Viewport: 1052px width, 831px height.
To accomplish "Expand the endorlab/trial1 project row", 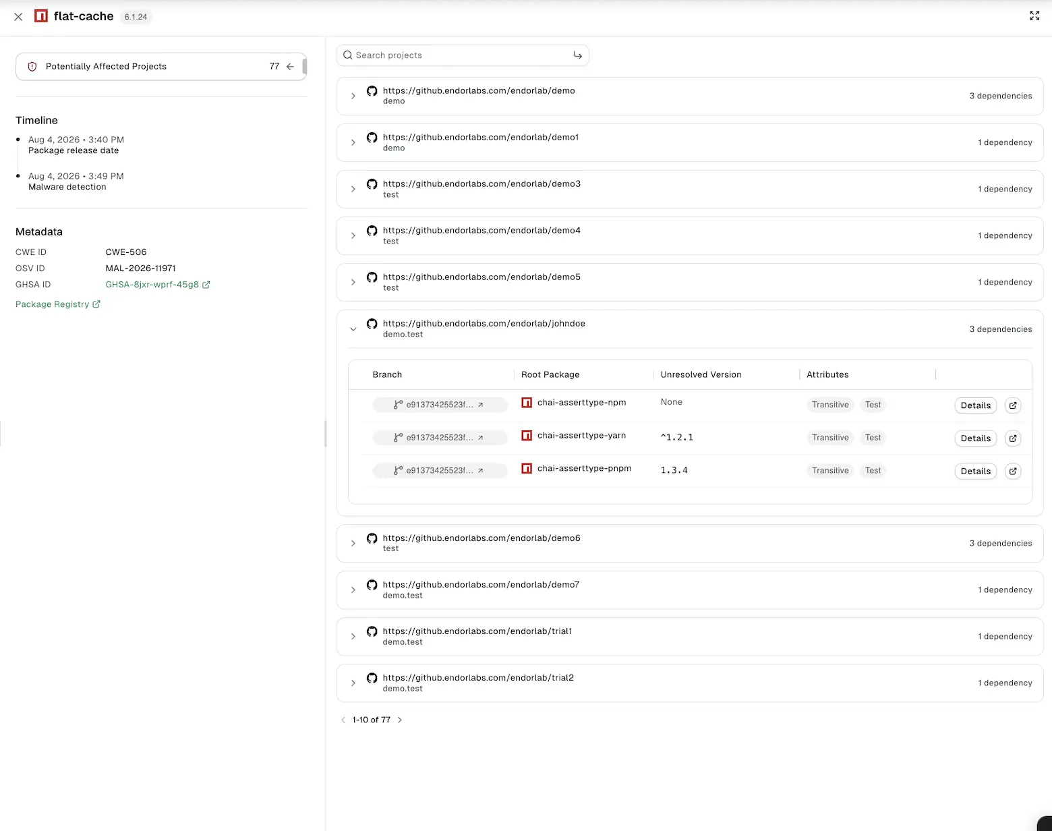I will [x=353, y=636].
